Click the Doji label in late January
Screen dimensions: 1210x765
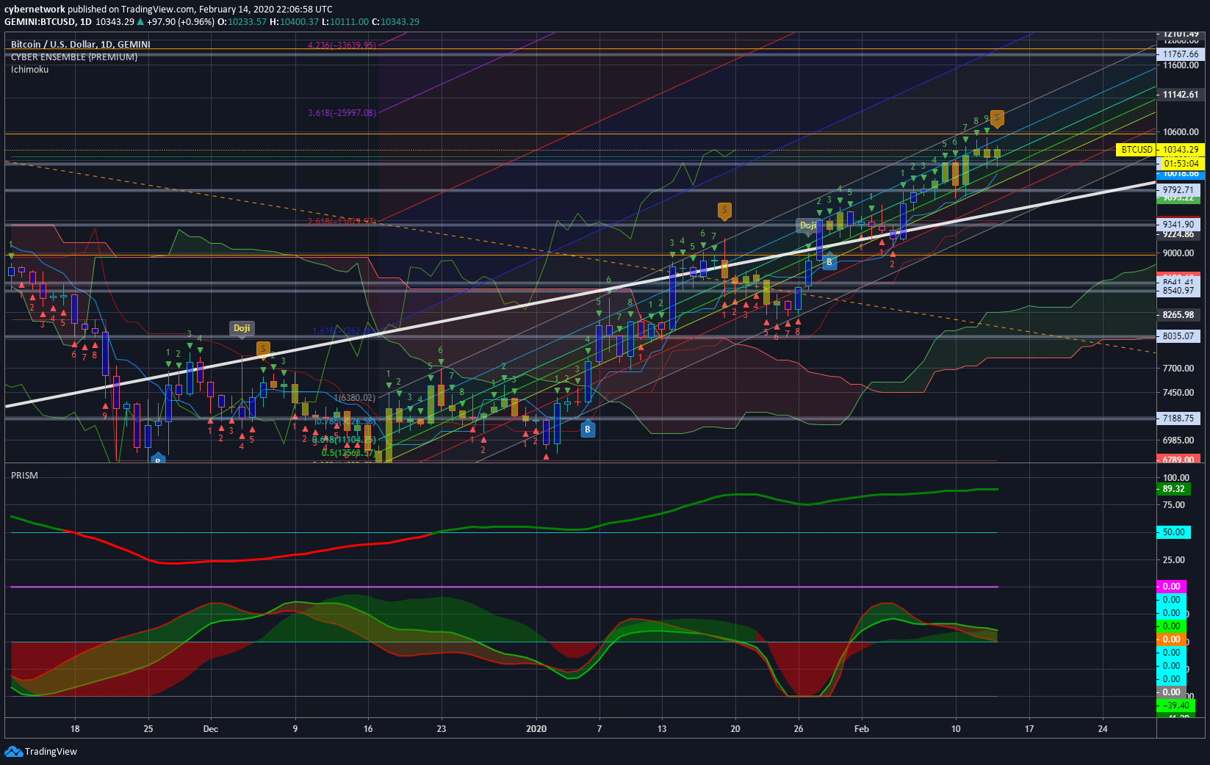pos(807,225)
